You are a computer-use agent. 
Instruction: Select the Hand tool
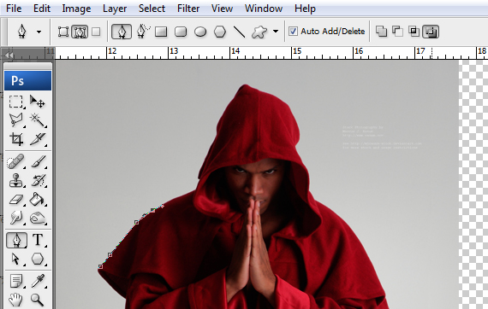tap(16, 300)
